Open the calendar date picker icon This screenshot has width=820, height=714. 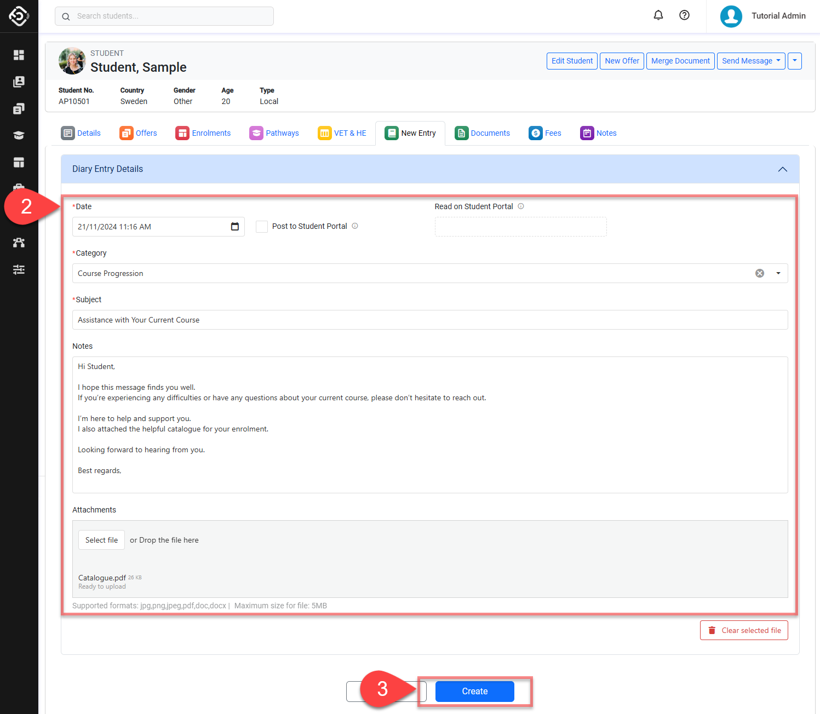tap(235, 227)
